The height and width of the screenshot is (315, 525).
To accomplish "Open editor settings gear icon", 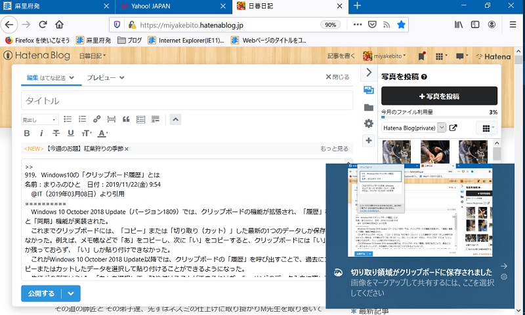I will click(x=369, y=123).
